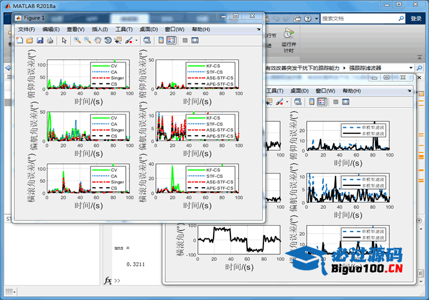Click CV-CA-Singer-CS legend in top-left plot

point(108,75)
